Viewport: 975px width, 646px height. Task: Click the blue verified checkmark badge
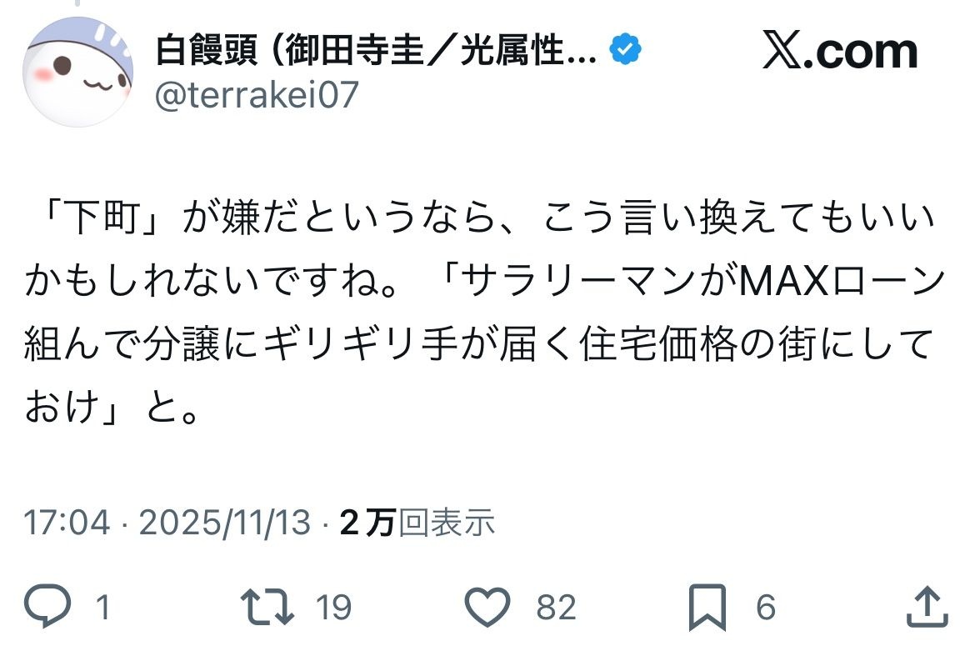pyautogui.click(x=626, y=52)
